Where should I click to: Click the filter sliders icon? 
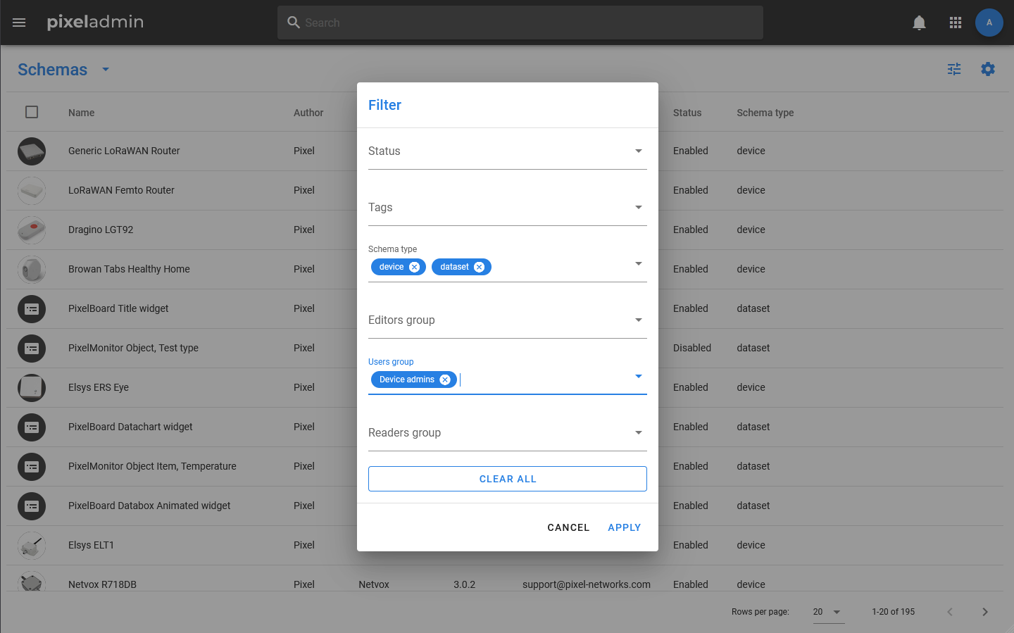[x=954, y=69]
